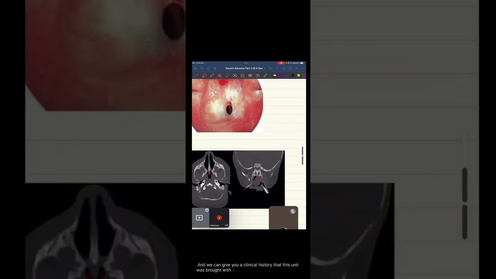Select the Eraser tool
Image resolution: width=496 pixels, height=279 pixels.
[204, 75]
